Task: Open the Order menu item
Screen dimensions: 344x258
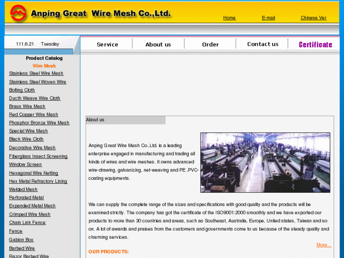Action: click(210, 44)
